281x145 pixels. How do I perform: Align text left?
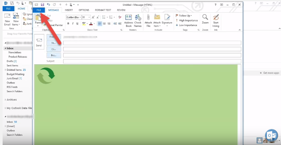tap(100, 24)
